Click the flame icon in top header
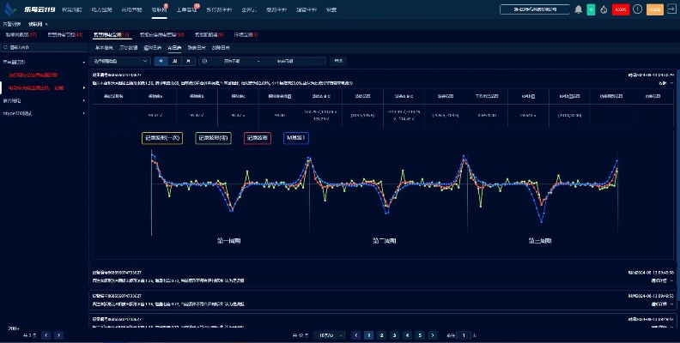680x343 pixels. point(604,9)
